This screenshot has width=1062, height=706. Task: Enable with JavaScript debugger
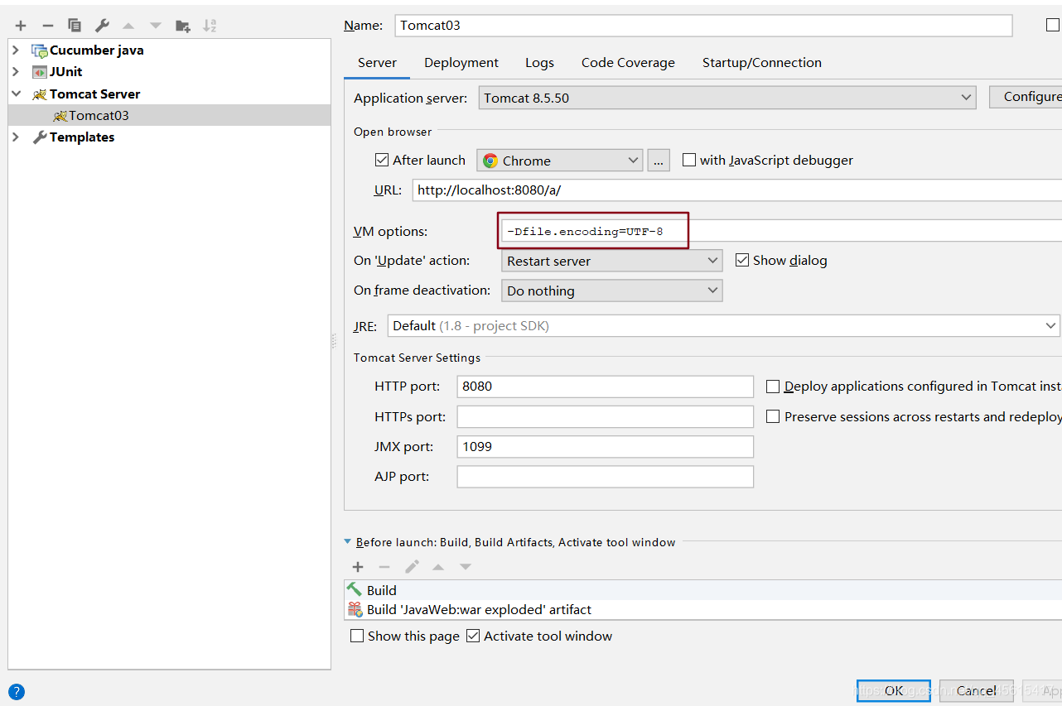[689, 160]
